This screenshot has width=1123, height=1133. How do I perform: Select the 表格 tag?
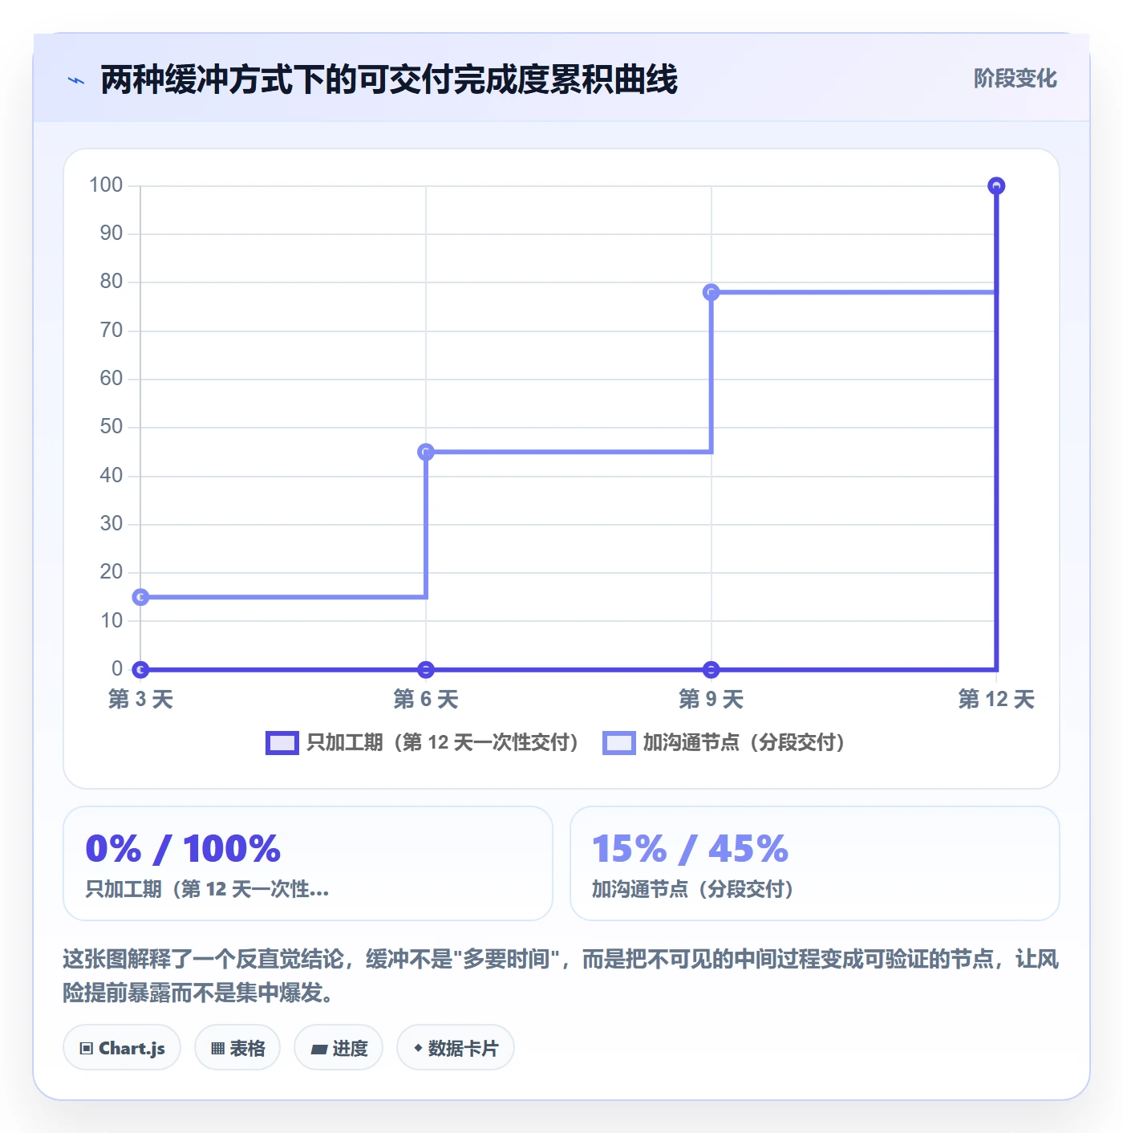(x=237, y=1048)
